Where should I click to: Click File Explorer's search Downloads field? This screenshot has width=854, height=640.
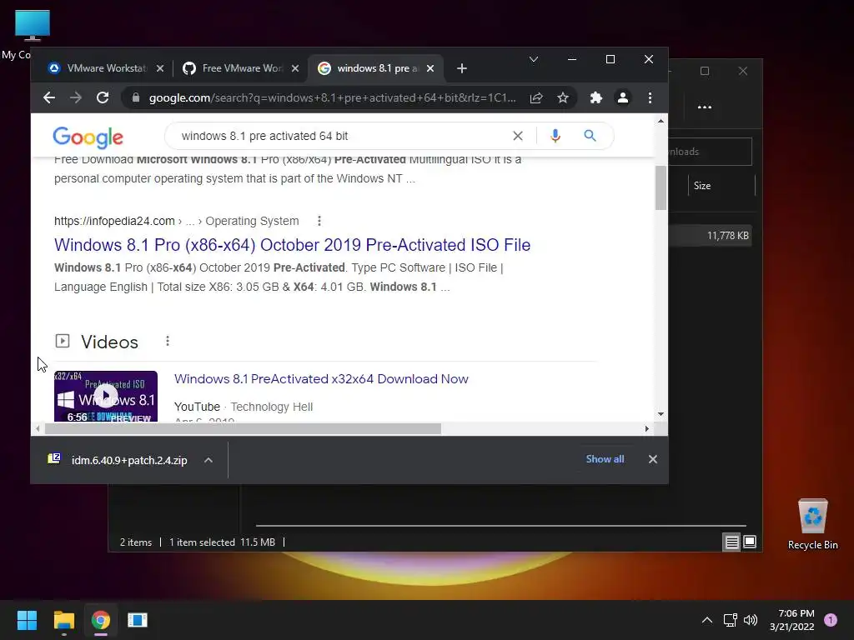coord(711,152)
